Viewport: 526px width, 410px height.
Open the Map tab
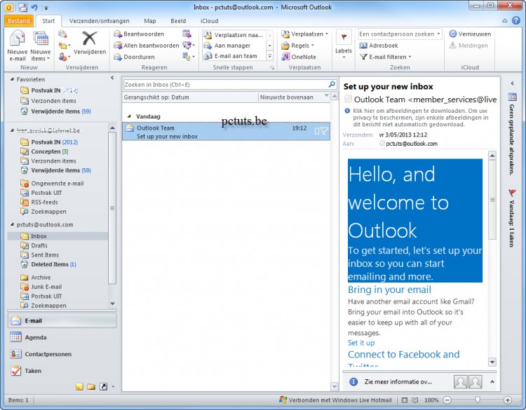pyautogui.click(x=150, y=21)
